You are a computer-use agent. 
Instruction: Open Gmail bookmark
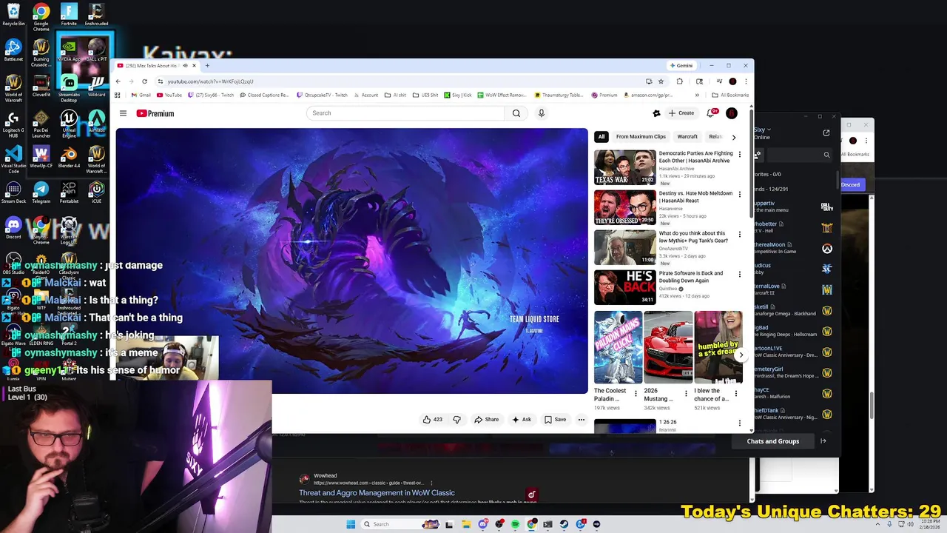141,95
